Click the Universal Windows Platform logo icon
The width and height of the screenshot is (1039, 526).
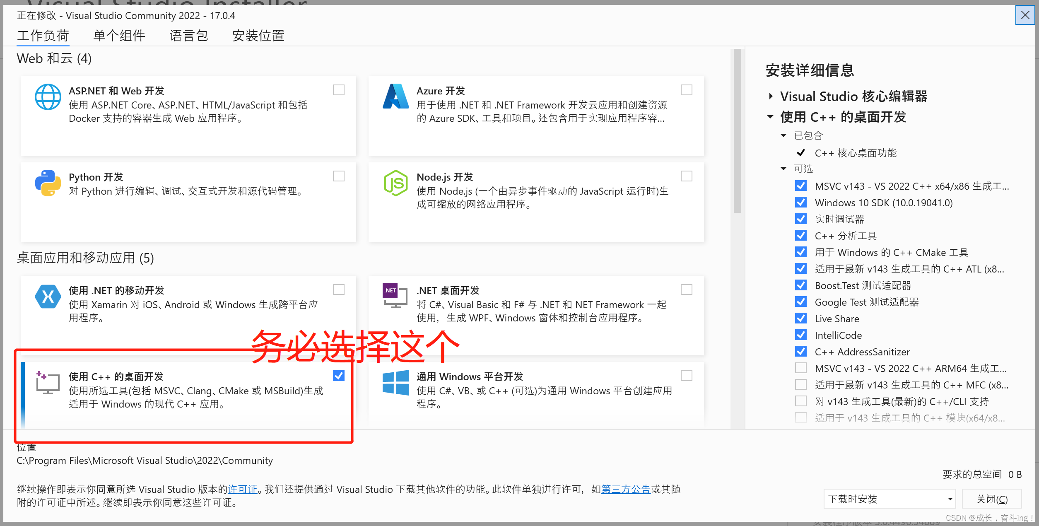point(396,383)
